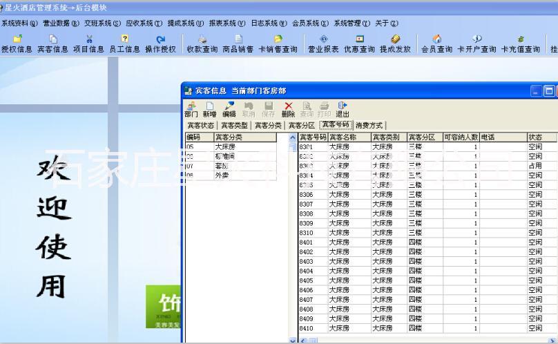Open the 日志系统 menu

(269, 23)
